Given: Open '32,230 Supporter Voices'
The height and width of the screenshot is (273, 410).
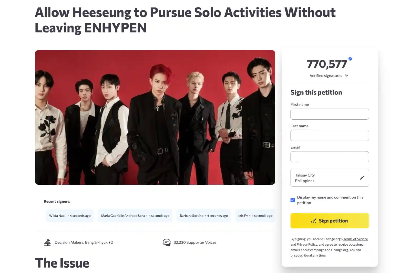Looking at the screenshot, I should click(195, 242).
